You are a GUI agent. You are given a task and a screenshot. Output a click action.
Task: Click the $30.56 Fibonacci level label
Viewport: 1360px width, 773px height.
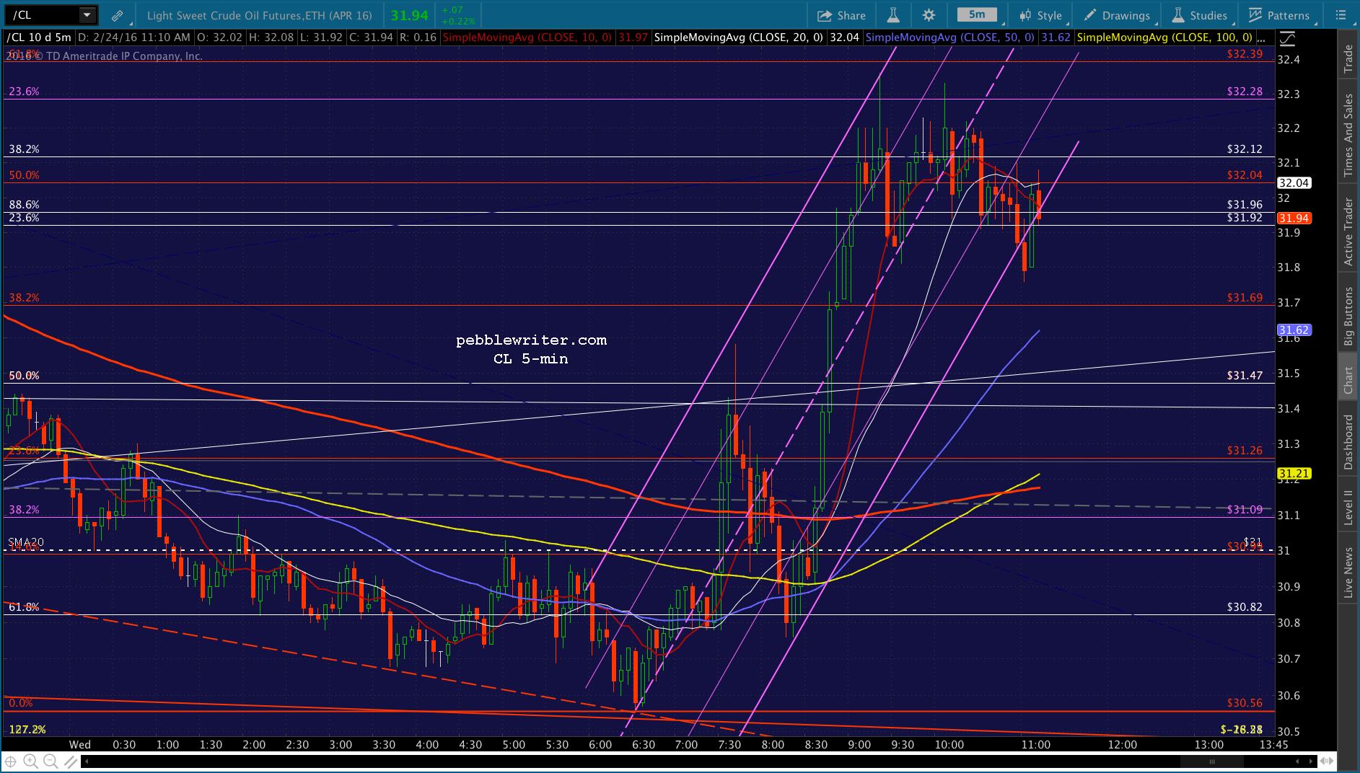coord(1245,703)
